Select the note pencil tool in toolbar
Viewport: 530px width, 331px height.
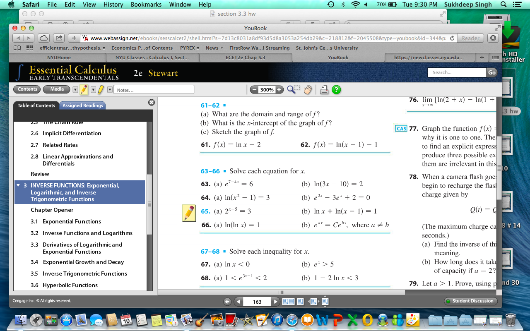point(84,89)
